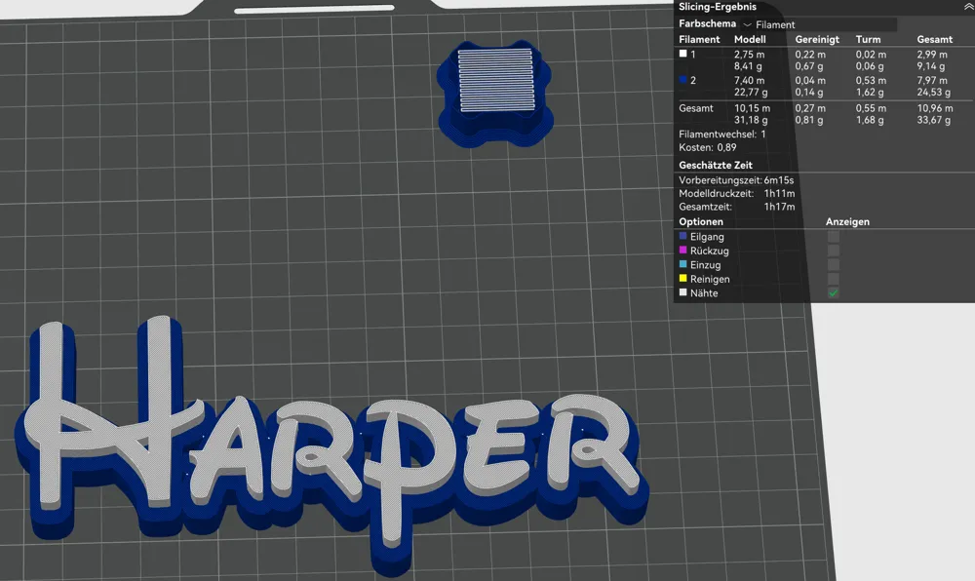Click filament 1 total 2,99 m
Viewport: 975px width, 581px height.
[x=932, y=55]
